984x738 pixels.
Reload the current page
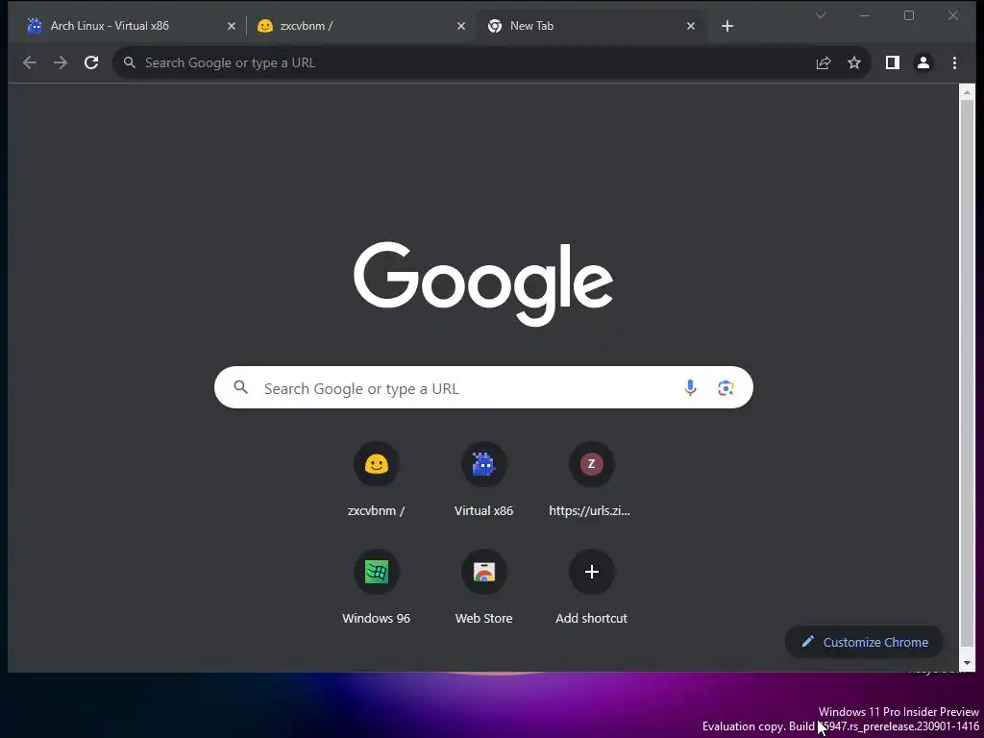(91, 62)
